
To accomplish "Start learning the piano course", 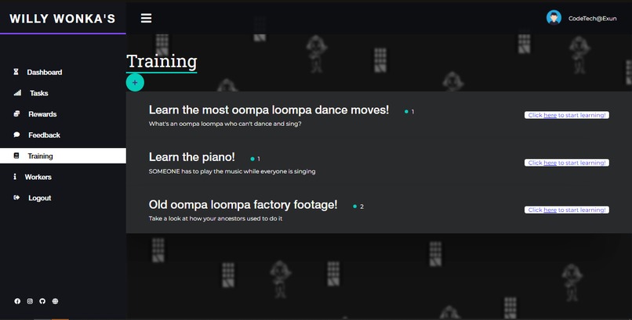I will [x=567, y=163].
